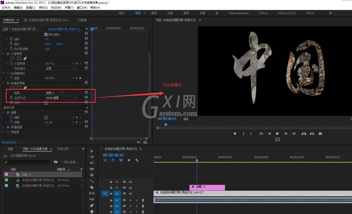Click the Lift button in program monitor
Image resolution: width=352 pixels, height=214 pixels.
(x=304, y=134)
